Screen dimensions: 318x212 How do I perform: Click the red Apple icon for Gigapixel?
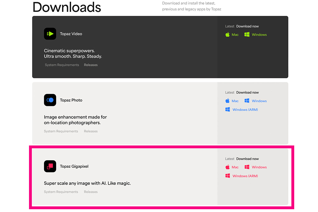click(228, 167)
